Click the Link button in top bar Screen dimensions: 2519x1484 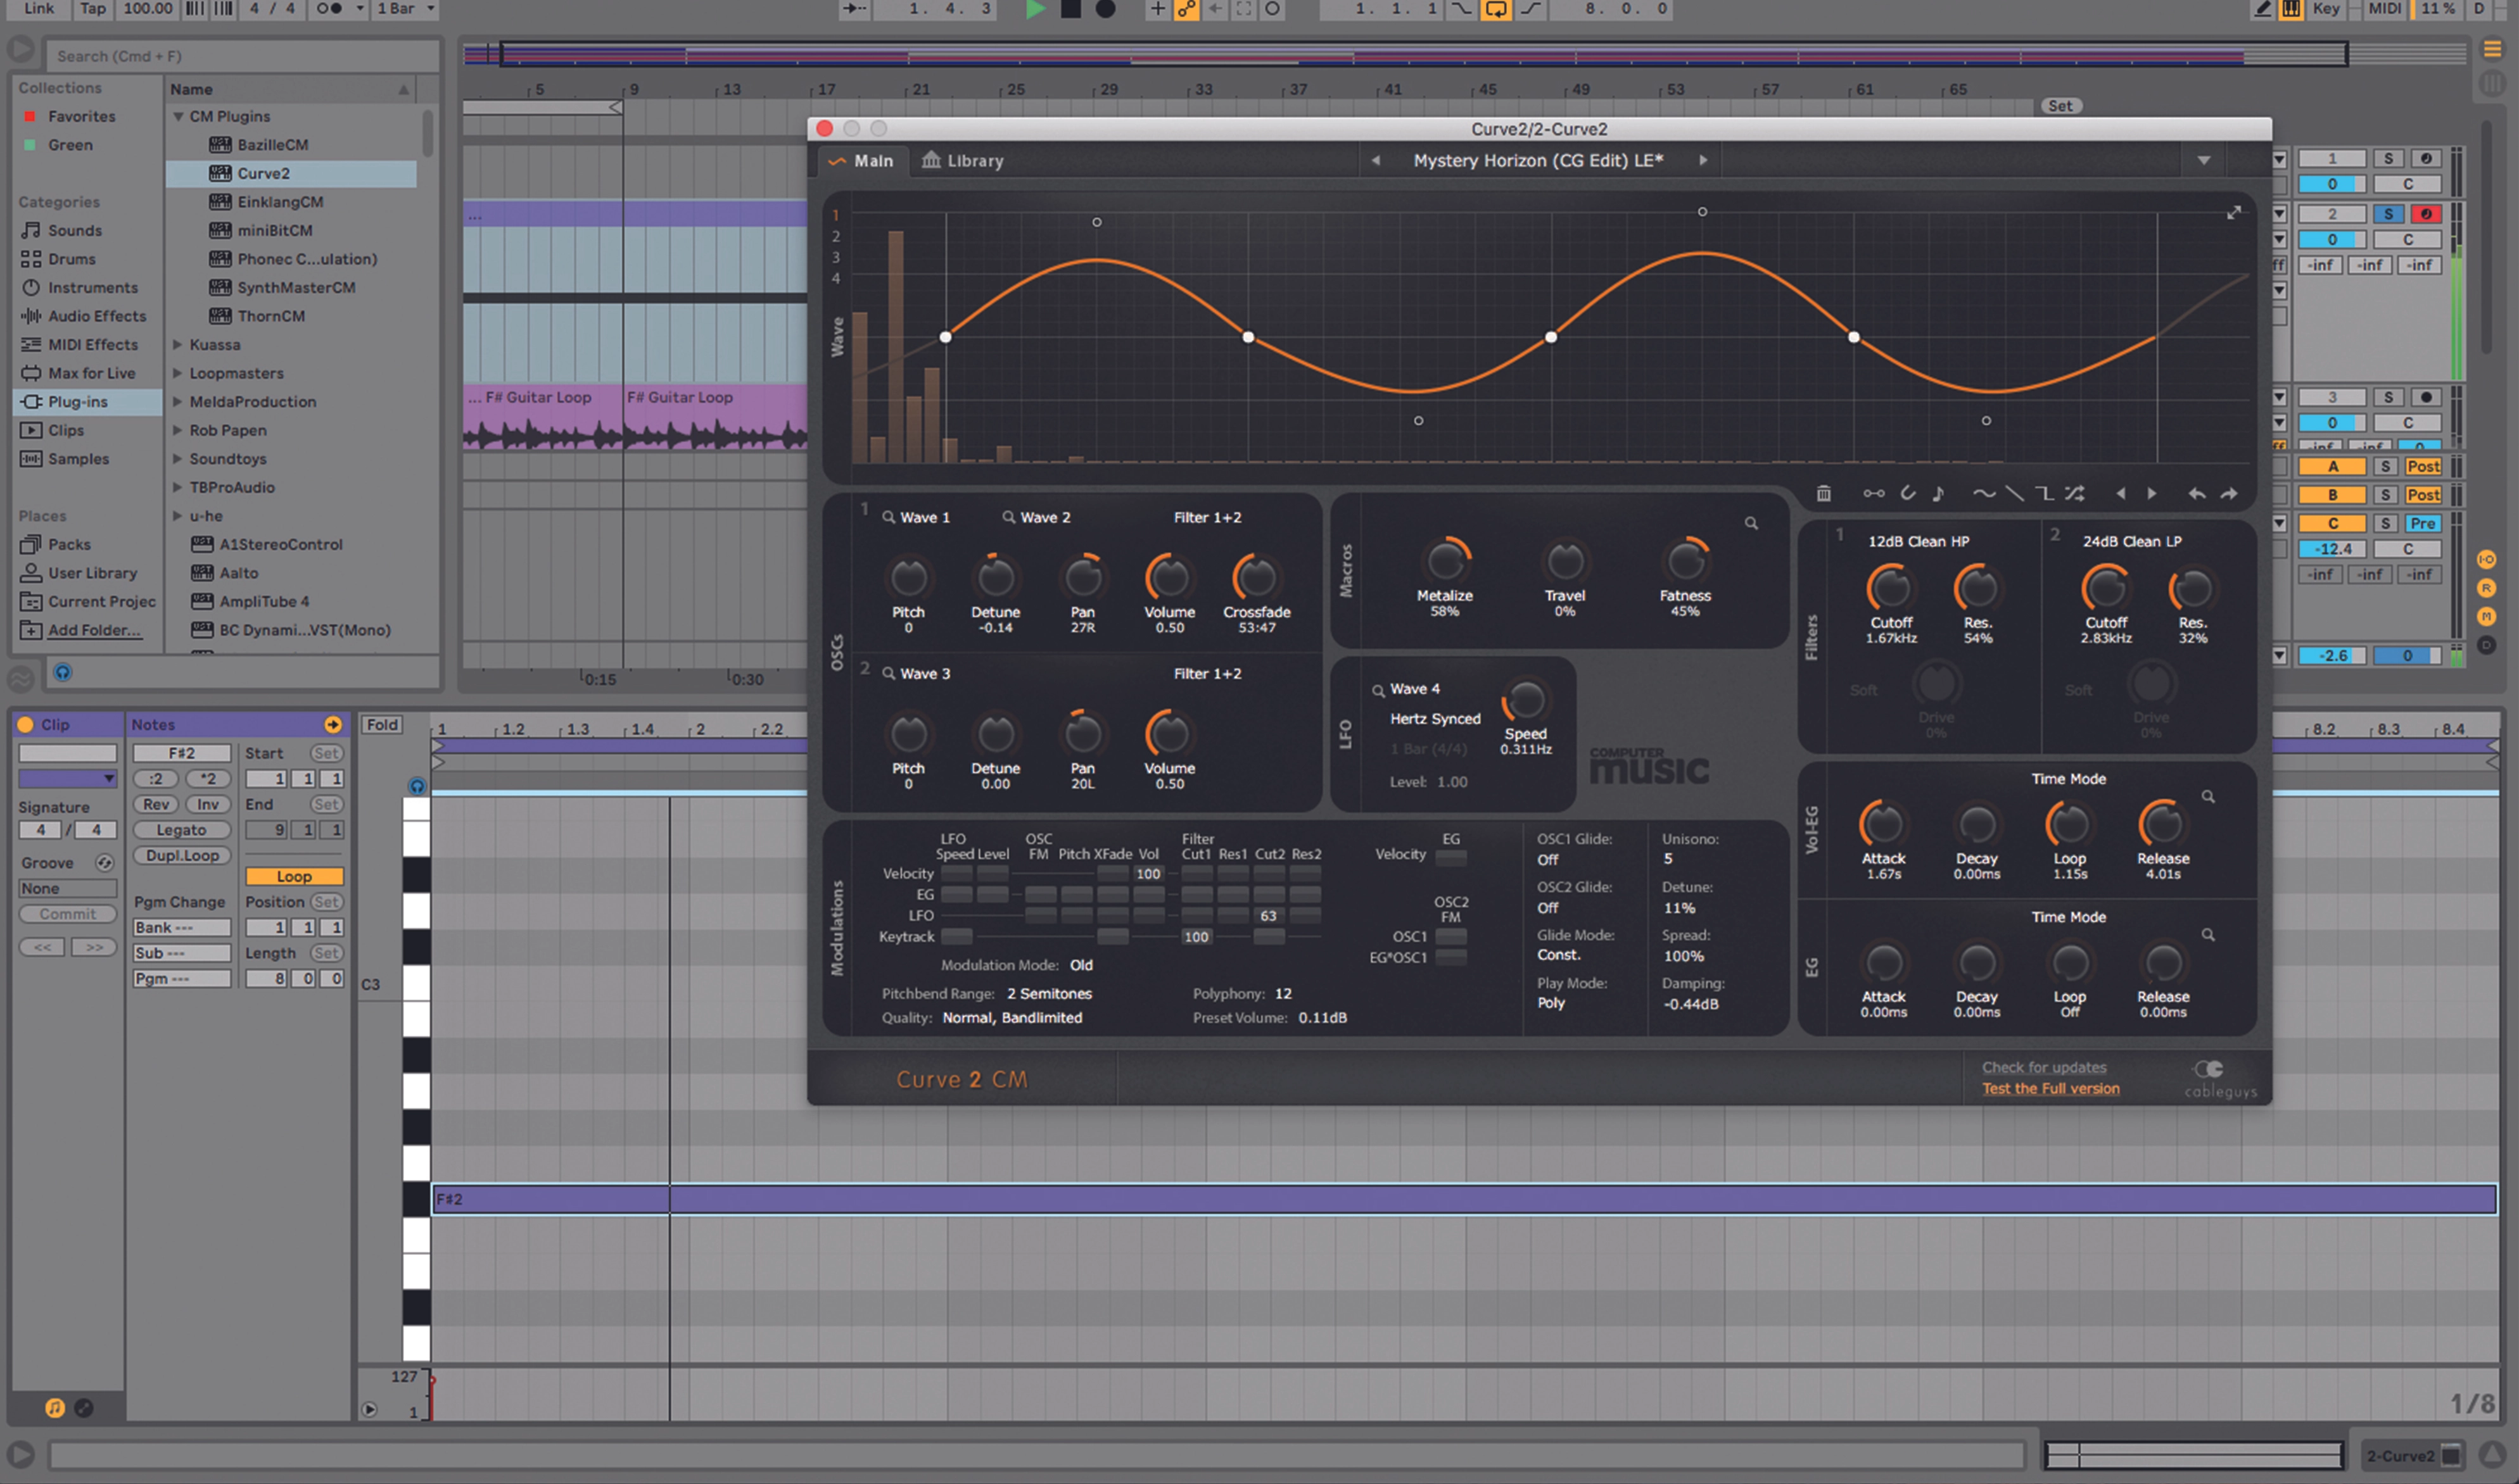click(38, 9)
